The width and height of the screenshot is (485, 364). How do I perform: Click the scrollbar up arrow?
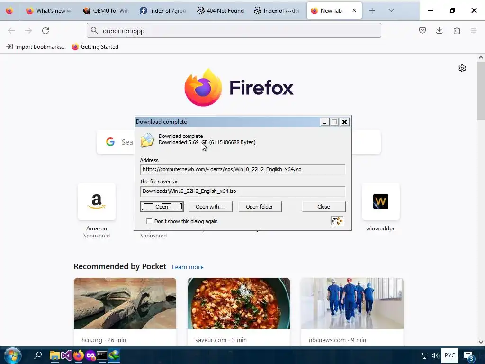pos(481,57)
